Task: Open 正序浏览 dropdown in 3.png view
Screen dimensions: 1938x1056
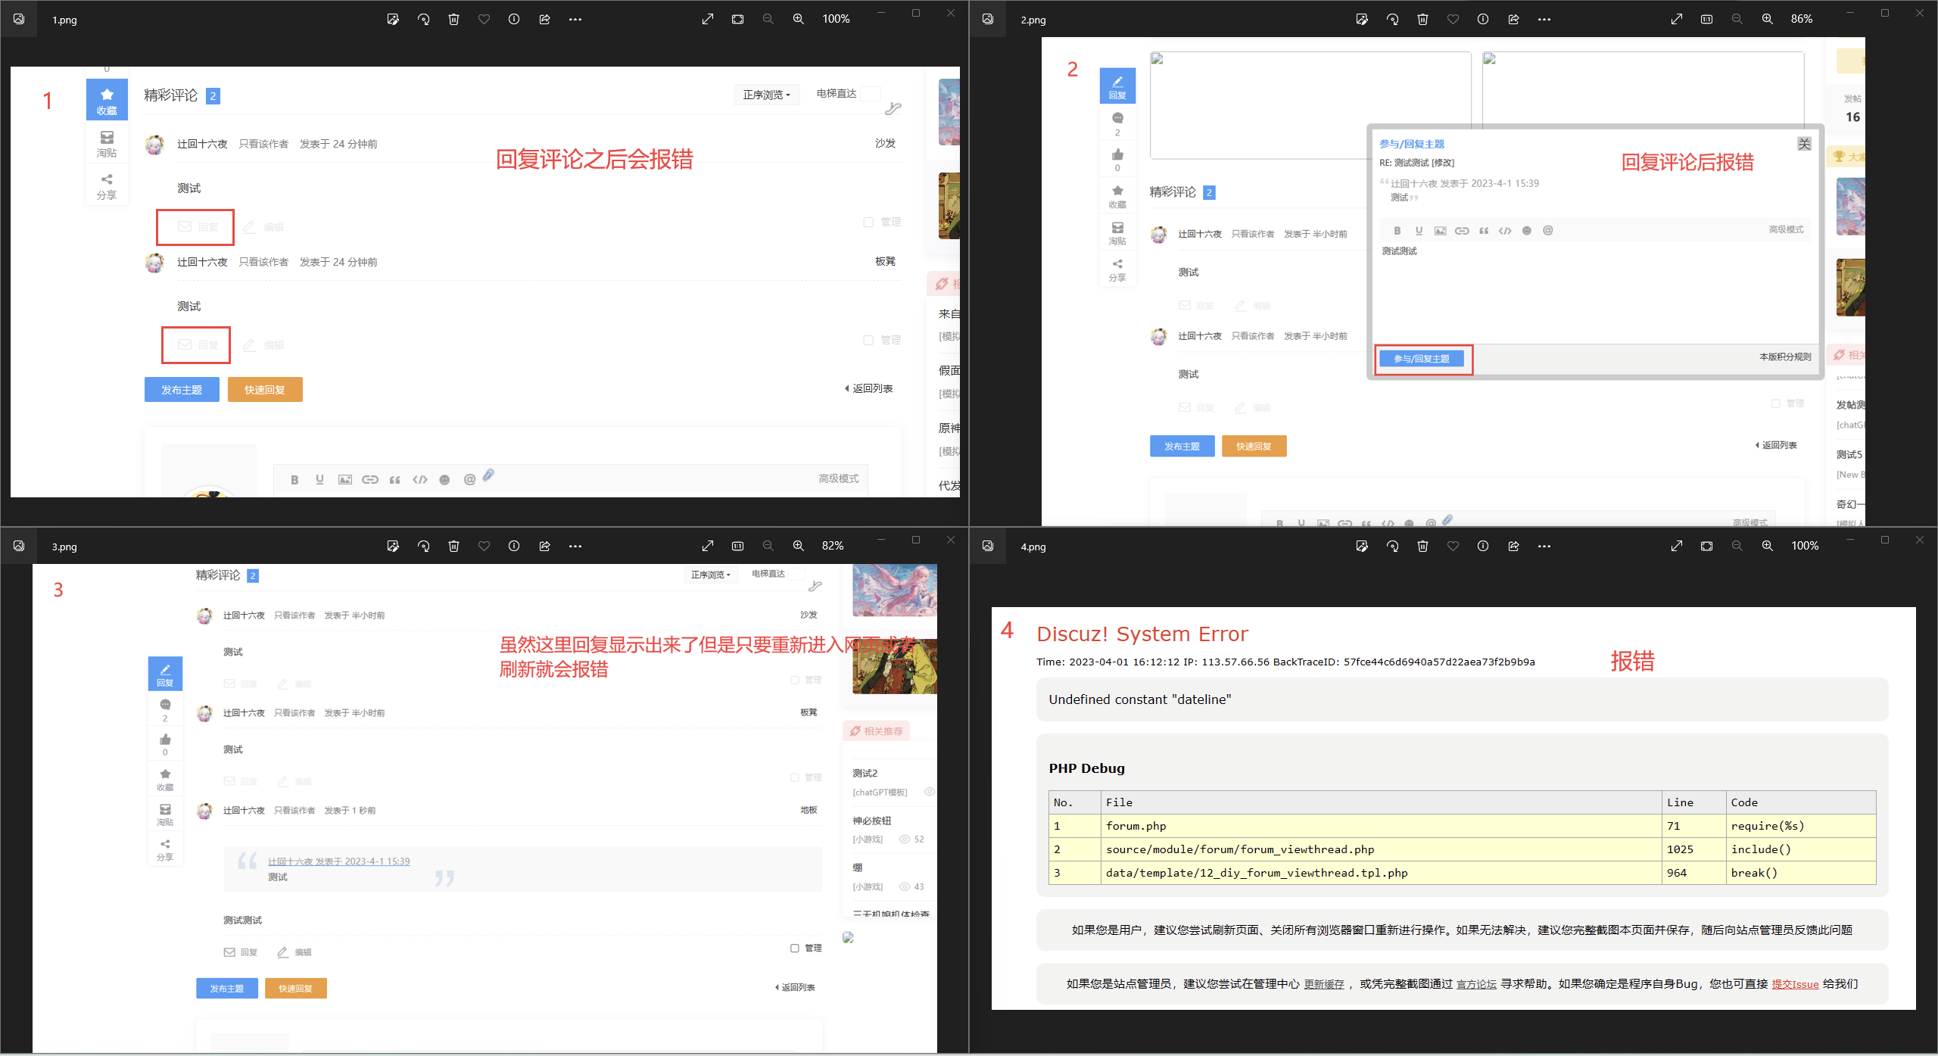Action: coord(710,575)
